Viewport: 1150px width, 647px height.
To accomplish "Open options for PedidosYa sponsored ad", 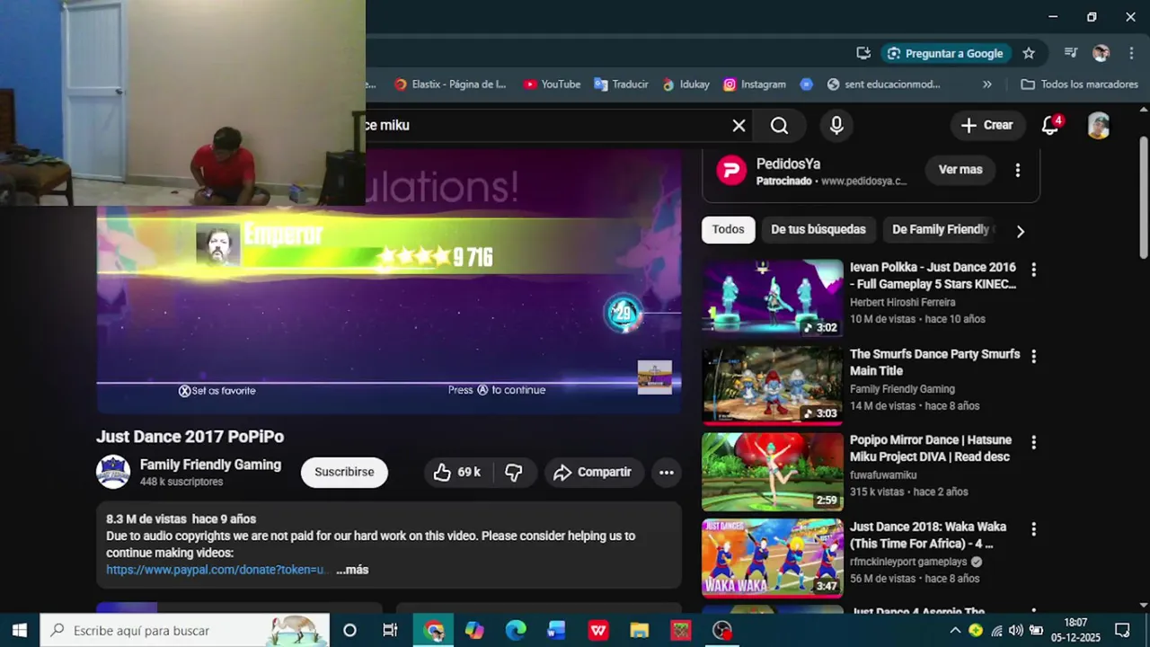I will 1017,170.
